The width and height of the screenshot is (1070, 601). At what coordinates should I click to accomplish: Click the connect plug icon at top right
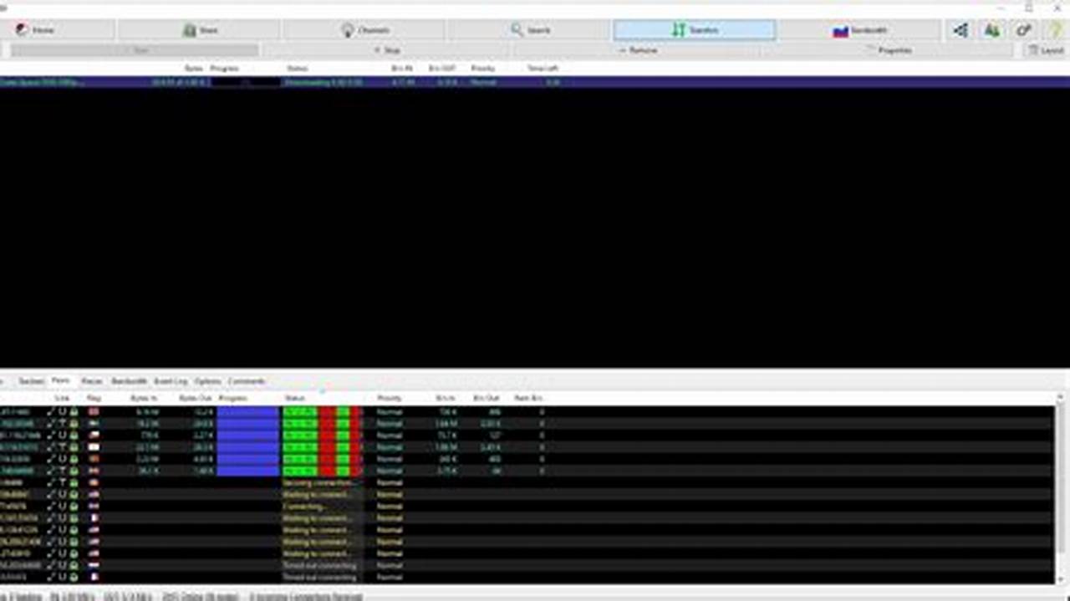960,30
